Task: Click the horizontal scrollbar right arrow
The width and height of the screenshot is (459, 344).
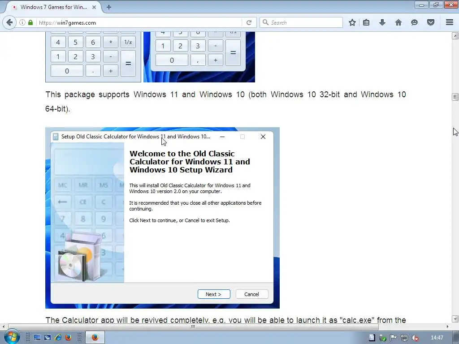Action: click(x=448, y=327)
